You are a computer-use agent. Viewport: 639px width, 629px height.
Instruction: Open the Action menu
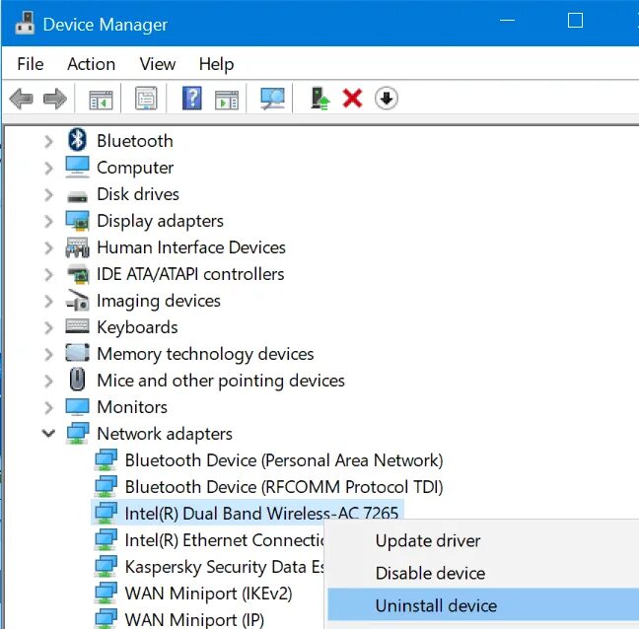pyautogui.click(x=92, y=64)
